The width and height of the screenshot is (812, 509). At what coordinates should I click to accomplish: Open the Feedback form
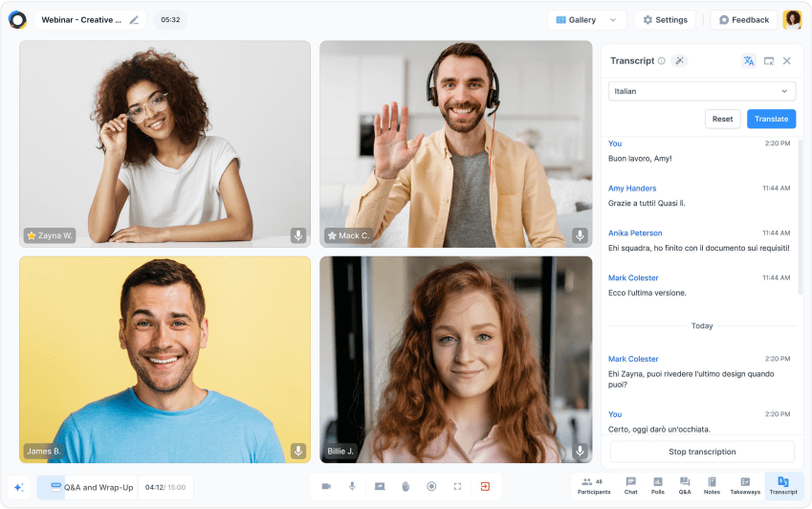(744, 20)
